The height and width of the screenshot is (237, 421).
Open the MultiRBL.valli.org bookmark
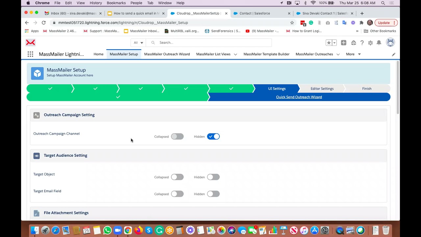tap(182, 31)
